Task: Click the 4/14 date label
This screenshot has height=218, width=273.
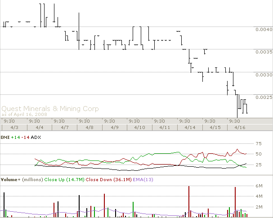Action: 190,128
